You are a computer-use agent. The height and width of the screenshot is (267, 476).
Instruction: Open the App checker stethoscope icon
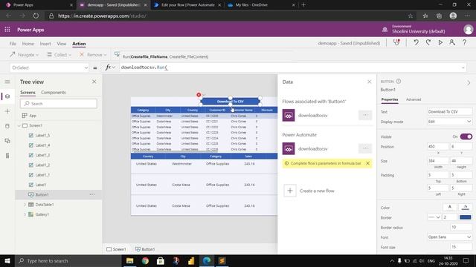pyautogui.click(x=396, y=42)
